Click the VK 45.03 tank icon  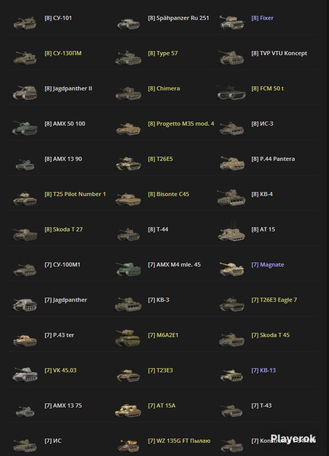click(x=25, y=374)
